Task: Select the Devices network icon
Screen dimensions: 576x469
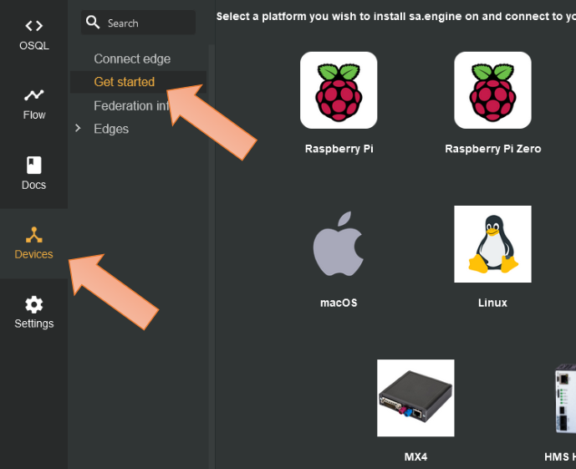Action: coord(33,235)
